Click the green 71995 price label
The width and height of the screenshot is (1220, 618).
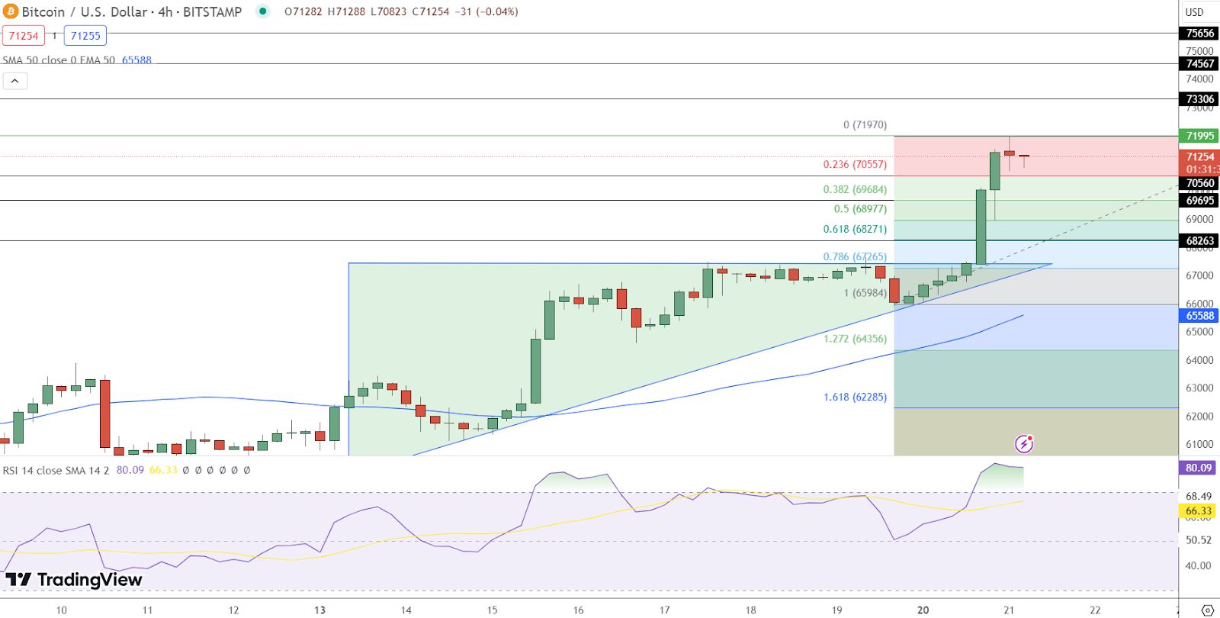pyautogui.click(x=1199, y=136)
